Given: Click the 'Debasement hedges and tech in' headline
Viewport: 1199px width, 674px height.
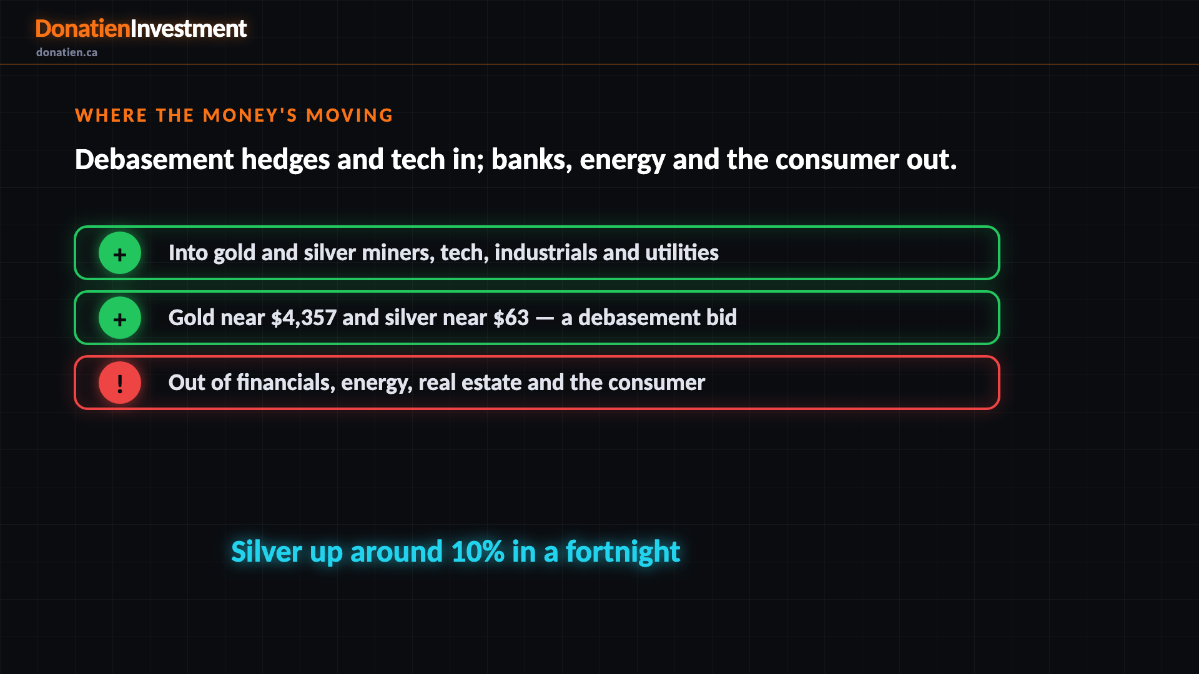Looking at the screenshot, I should click(x=516, y=160).
